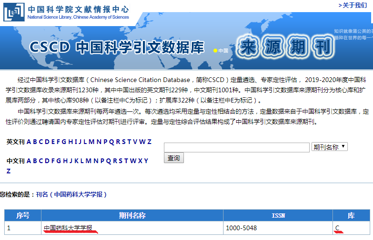The image size is (373, 240).
Task: Select Chinese journals (中文刊) letter N
Action: [x=96, y=161]
